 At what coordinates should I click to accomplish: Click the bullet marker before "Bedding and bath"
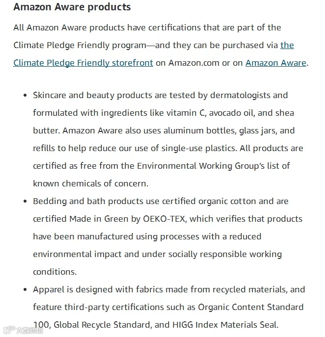pyautogui.click(x=25, y=202)
